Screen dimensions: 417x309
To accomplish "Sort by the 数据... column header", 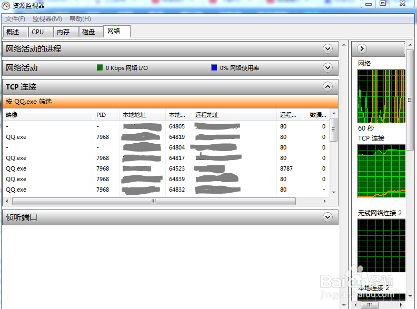I will [316, 115].
